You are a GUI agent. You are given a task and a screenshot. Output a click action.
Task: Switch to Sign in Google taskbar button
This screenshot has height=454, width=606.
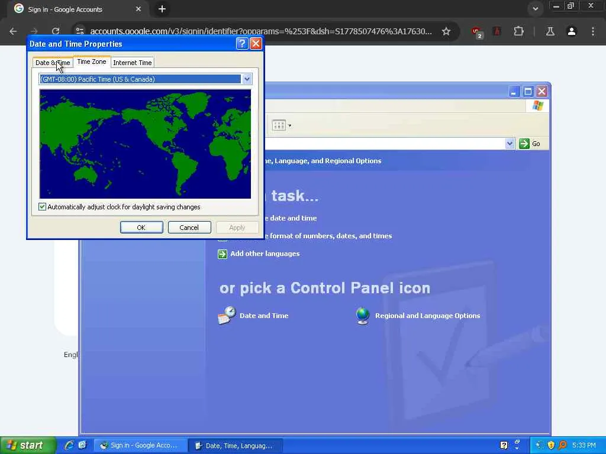point(140,446)
